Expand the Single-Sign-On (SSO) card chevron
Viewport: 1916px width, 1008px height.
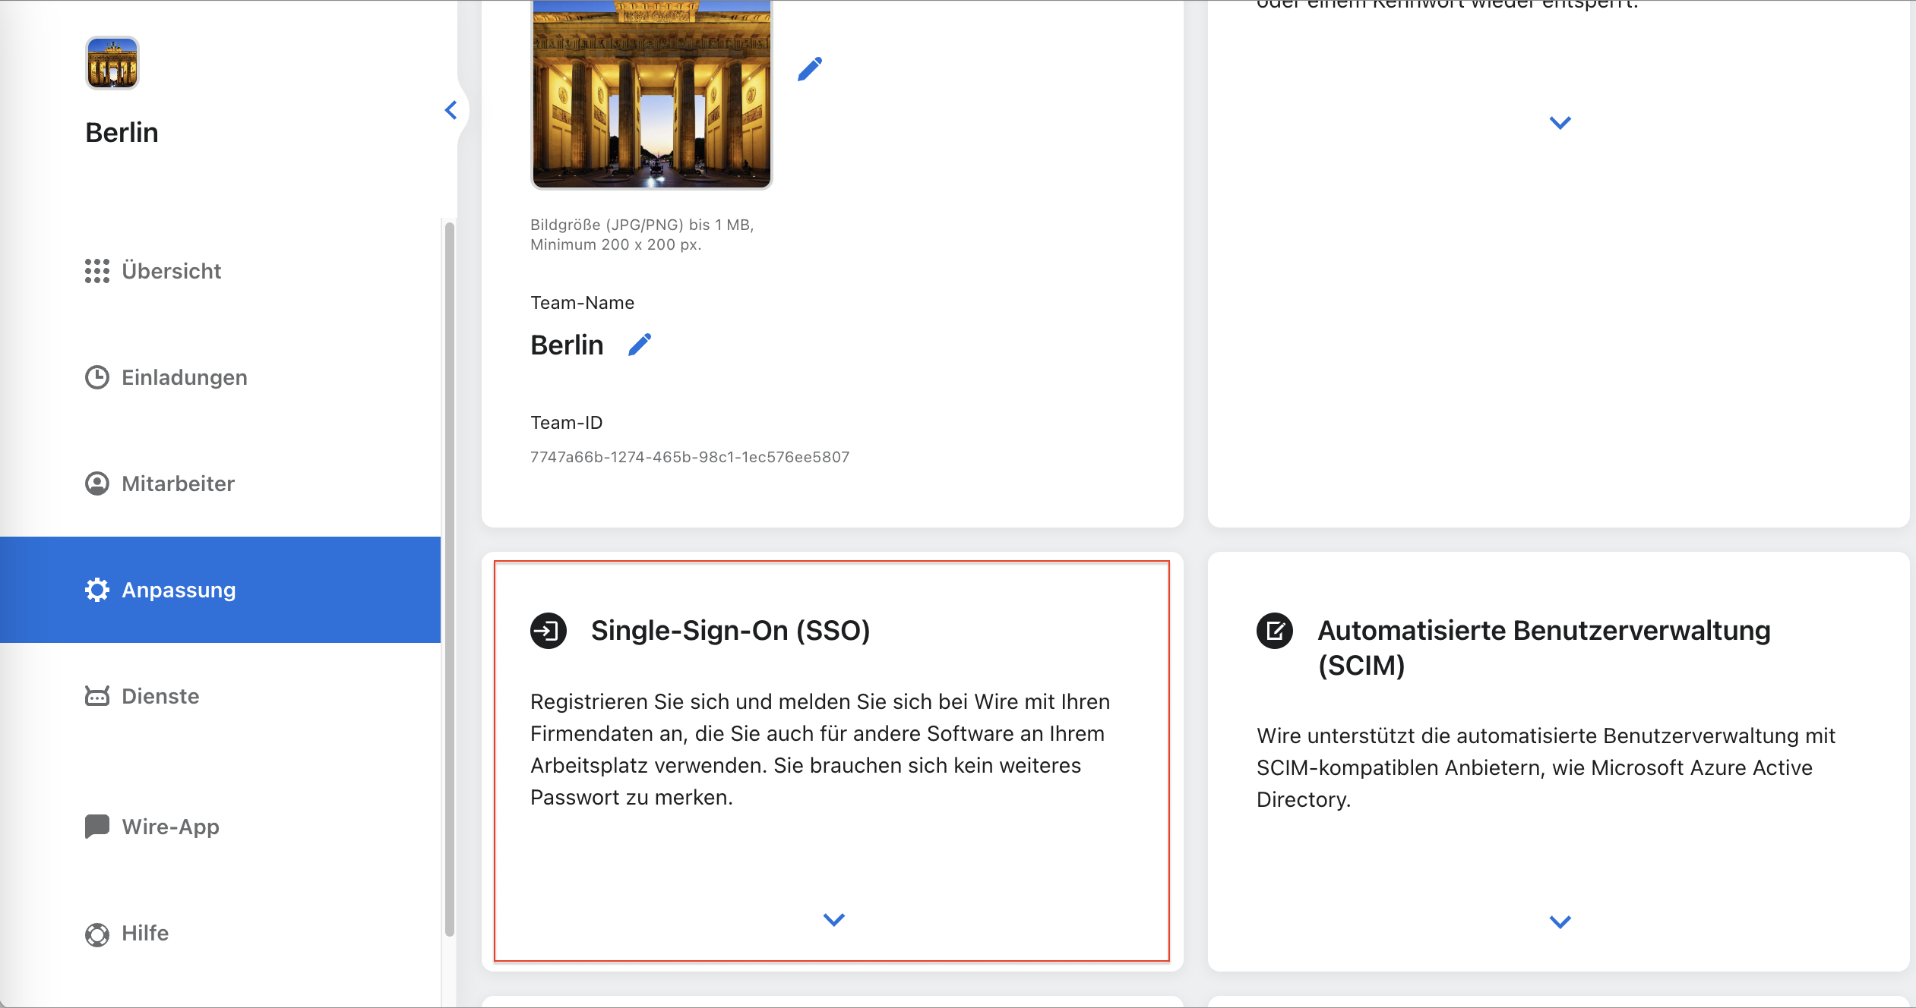[834, 920]
